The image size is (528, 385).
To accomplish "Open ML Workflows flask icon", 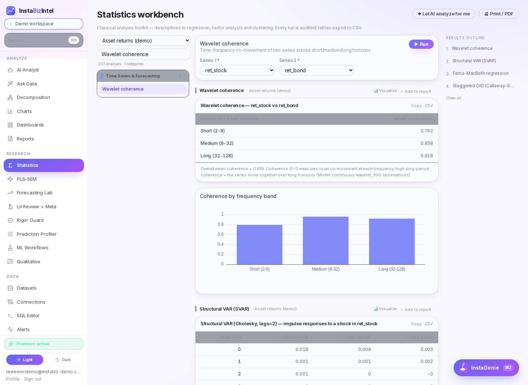I will [x=10, y=248].
